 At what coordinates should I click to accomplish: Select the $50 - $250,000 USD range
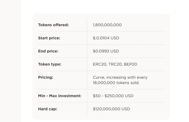pos(113,96)
